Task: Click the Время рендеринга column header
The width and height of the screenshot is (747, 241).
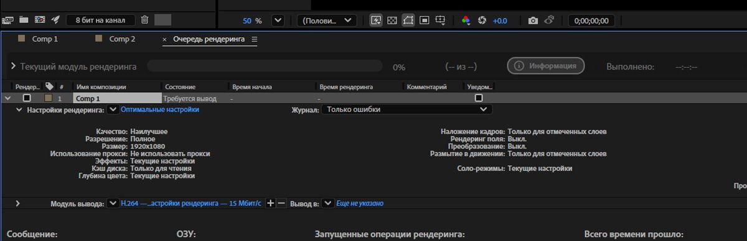Action: point(345,87)
